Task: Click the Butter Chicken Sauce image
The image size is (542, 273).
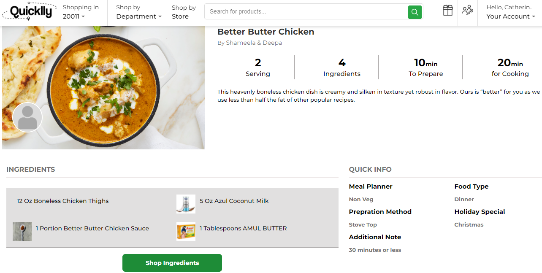Action: (22, 231)
